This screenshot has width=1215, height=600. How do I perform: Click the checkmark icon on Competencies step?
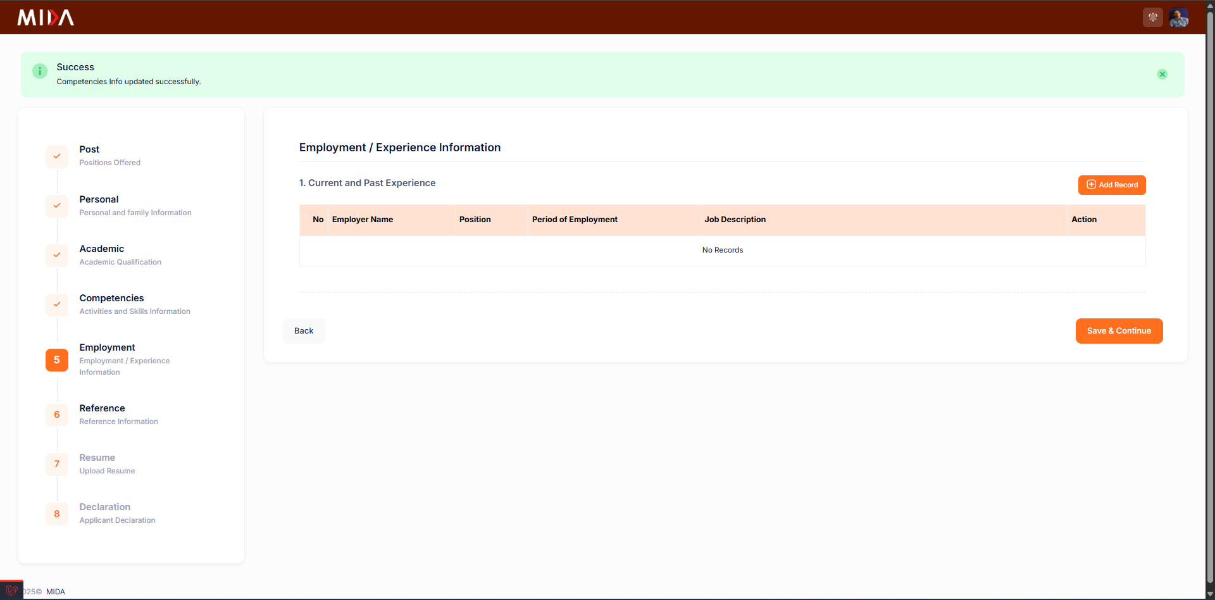coord(57,304)
